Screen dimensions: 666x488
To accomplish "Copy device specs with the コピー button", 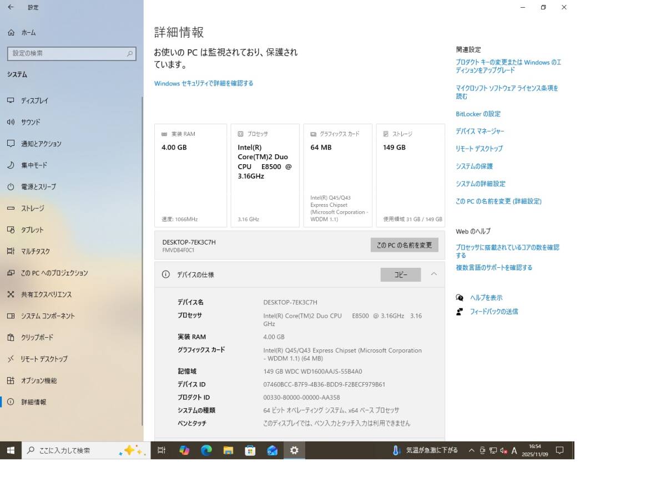I will point(400,274).
